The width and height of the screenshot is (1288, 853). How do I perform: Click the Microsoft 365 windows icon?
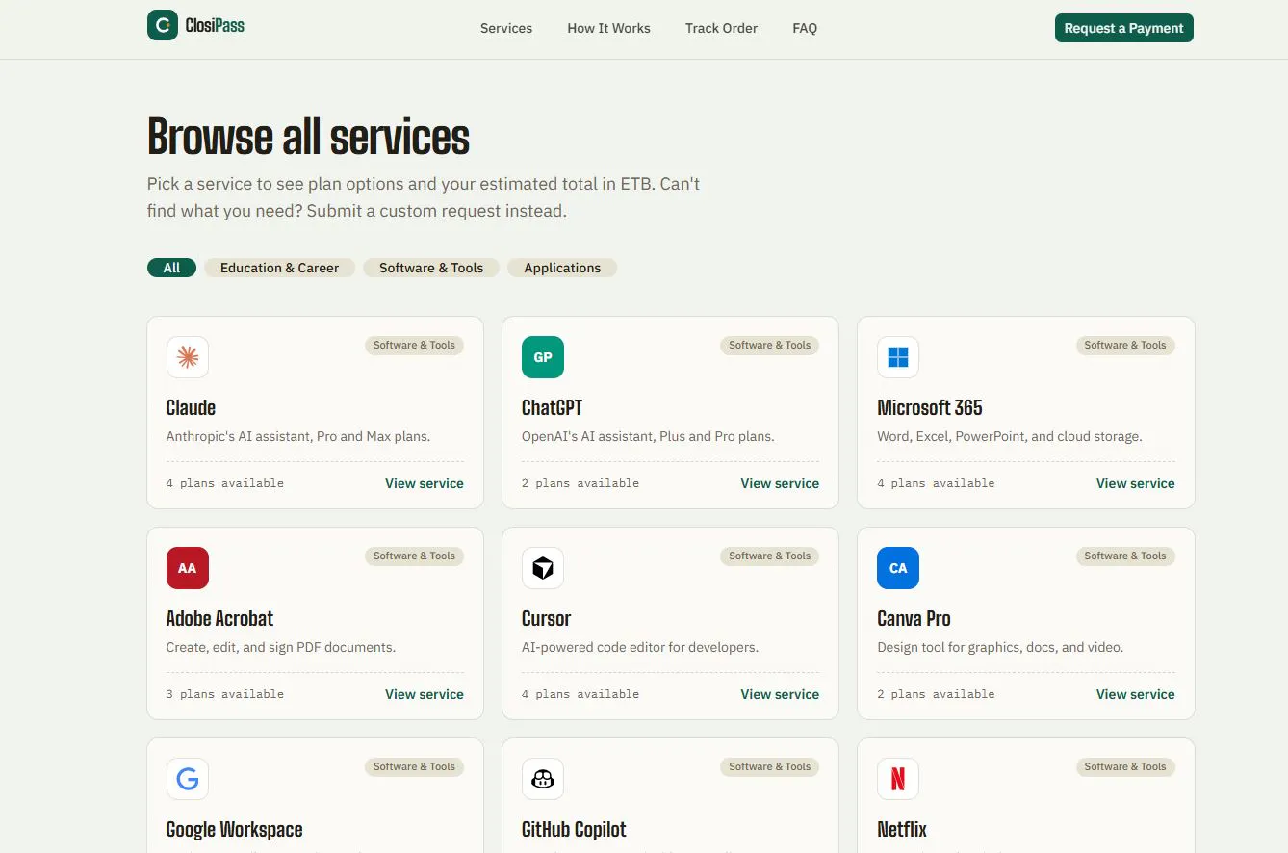point(898,357)
